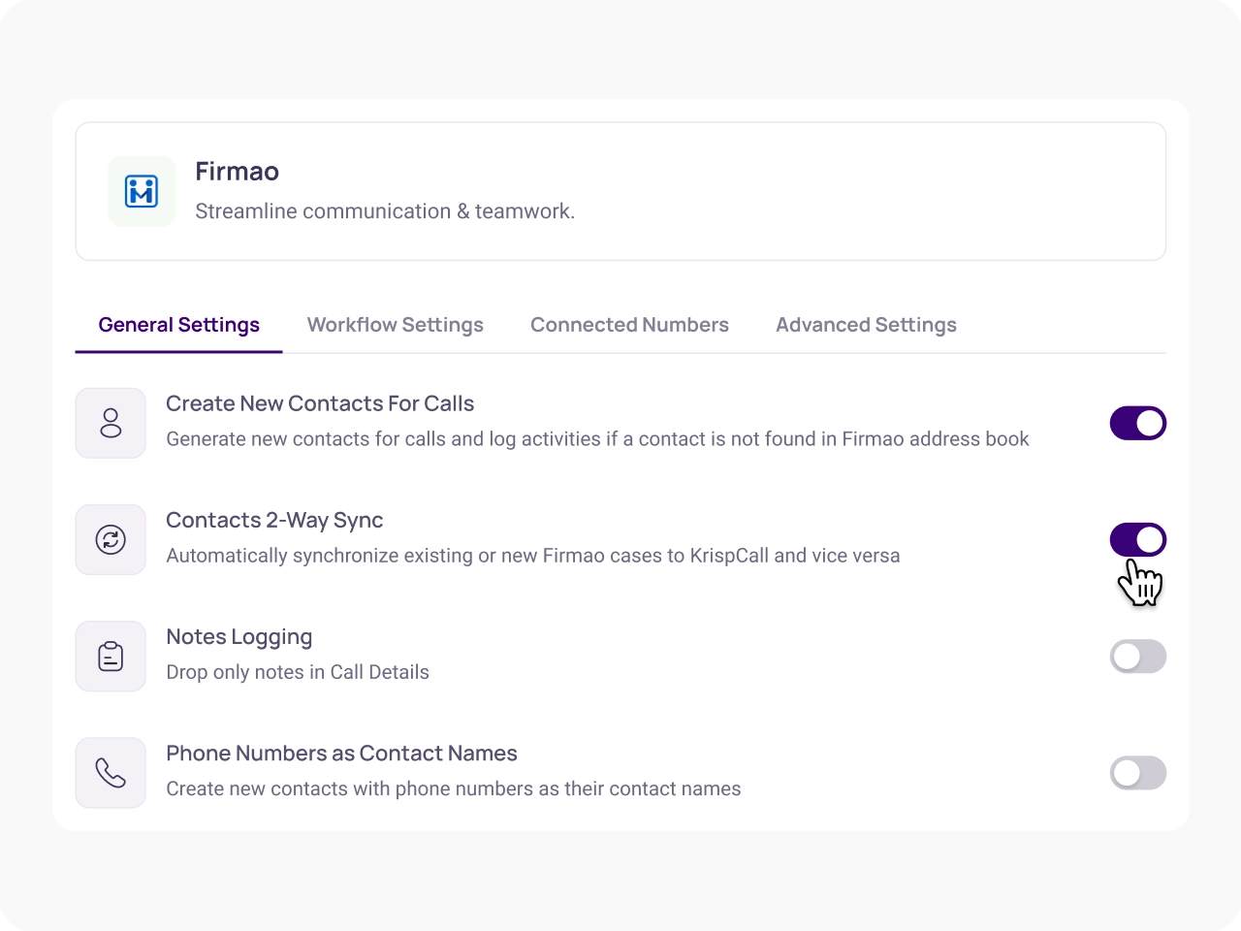Select the General Settings tab

179,325
